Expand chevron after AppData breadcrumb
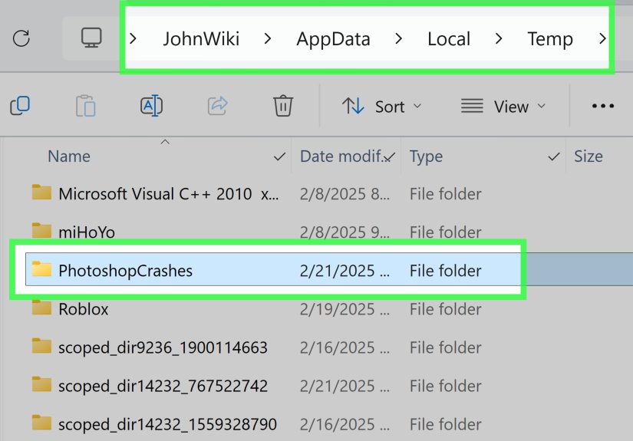 pos(398,39)
